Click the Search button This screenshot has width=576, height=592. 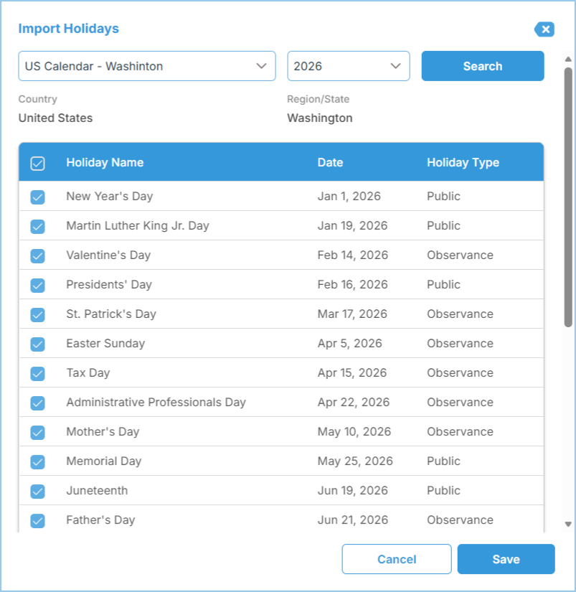click(482, 66)
